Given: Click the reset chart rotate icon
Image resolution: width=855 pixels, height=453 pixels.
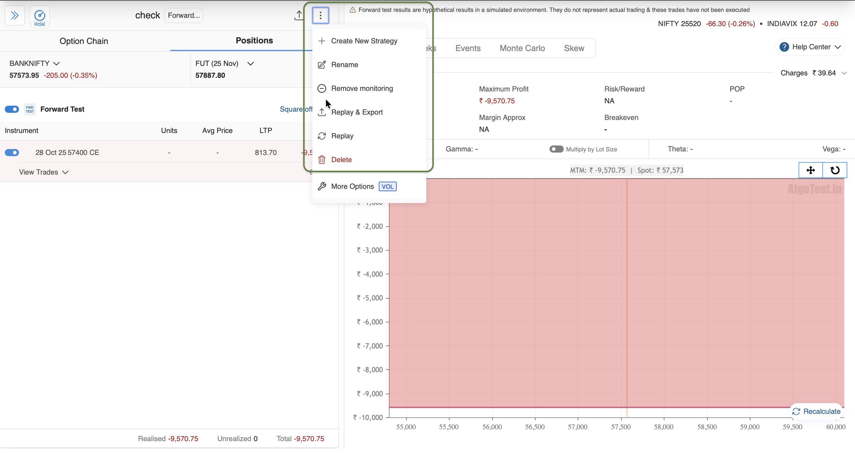Looking at the screenshot, I should point(835,170).
